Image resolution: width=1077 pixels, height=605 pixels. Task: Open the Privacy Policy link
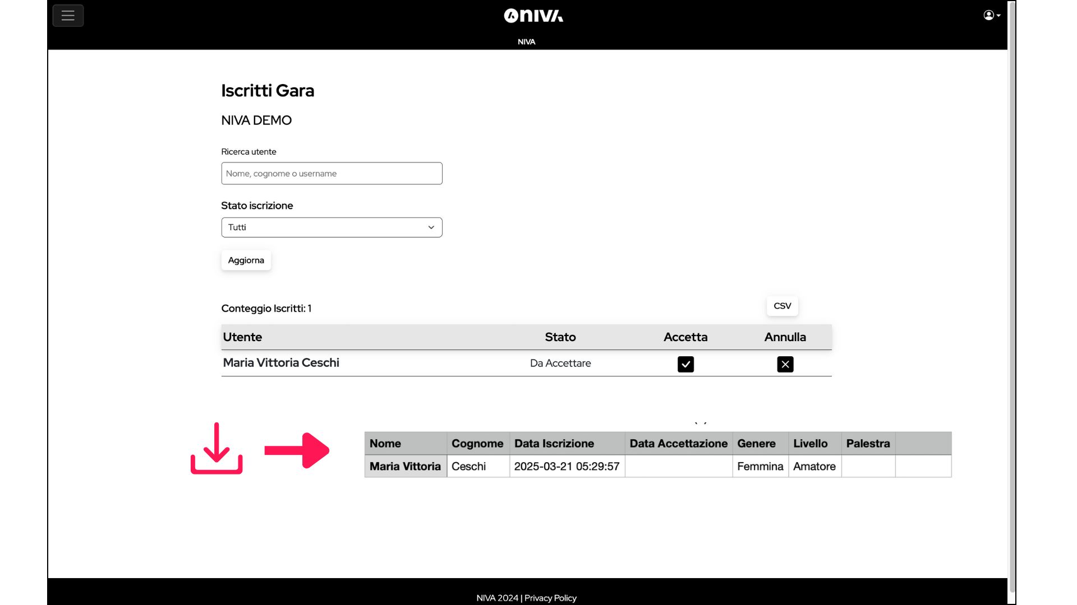pos(550,598)
